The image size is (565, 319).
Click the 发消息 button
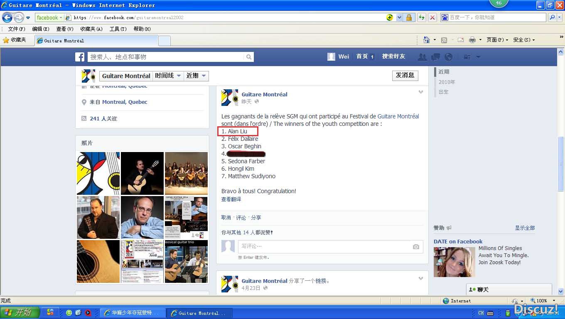tap(405, 75)
